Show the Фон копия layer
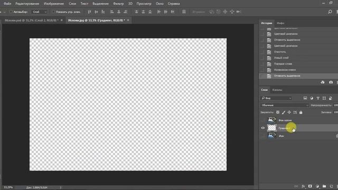Screen dimensions: 338x190 coord(263,120)
